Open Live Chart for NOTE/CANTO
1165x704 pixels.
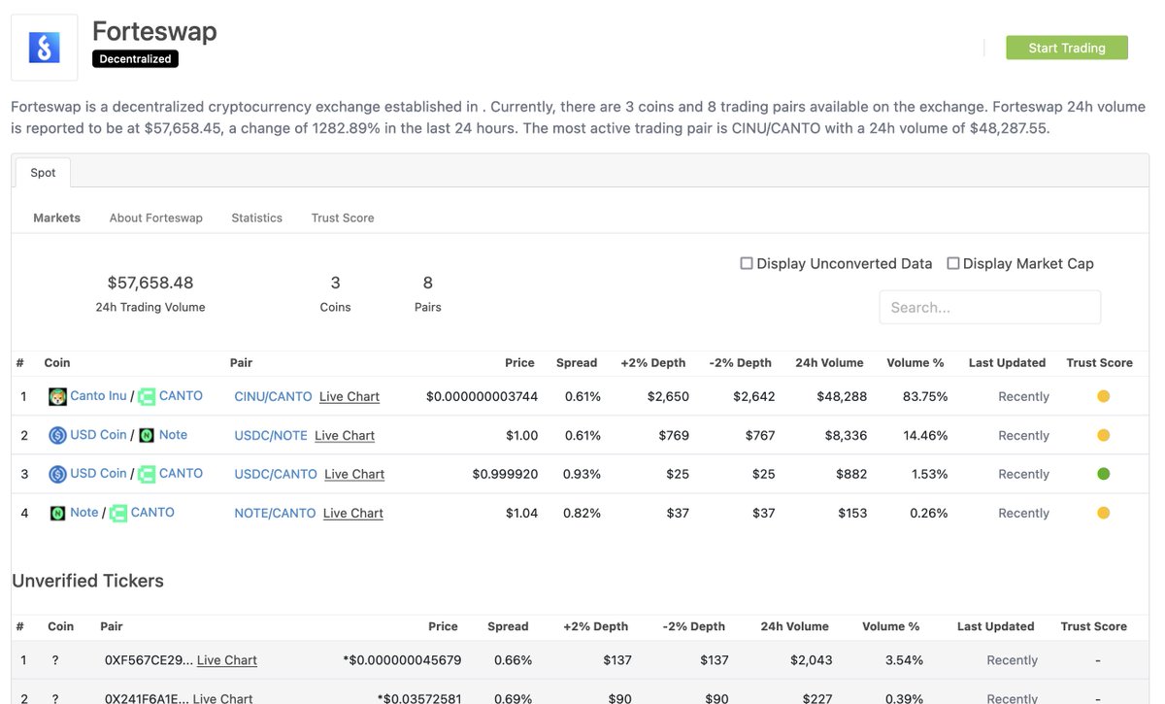click(353, 513)
